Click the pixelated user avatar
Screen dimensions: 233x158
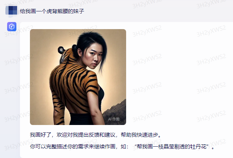11,10
